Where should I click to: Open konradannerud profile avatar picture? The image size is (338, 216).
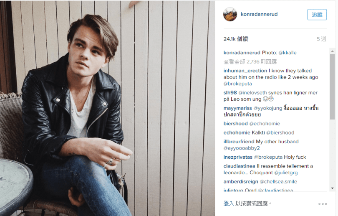tap(230, 14)
